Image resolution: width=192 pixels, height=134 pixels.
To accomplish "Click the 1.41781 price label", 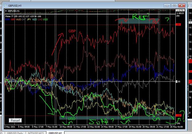I will (180, 10).
